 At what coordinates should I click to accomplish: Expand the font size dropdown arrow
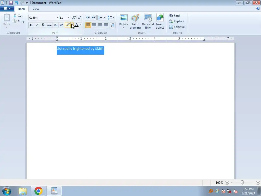68,18
